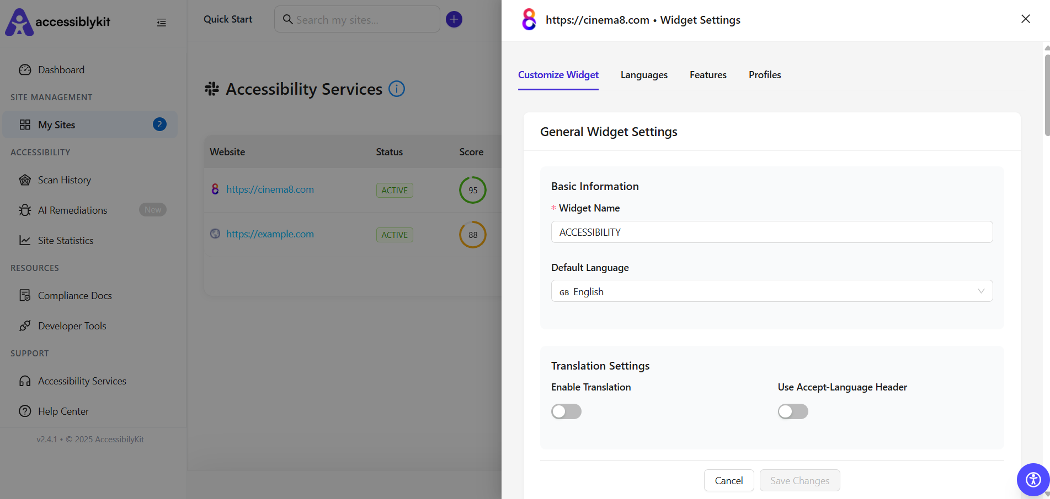The width and height of the screenshot is (1050, 499).
Task: Click the Cancel button
Action: [x=729, y=480]
